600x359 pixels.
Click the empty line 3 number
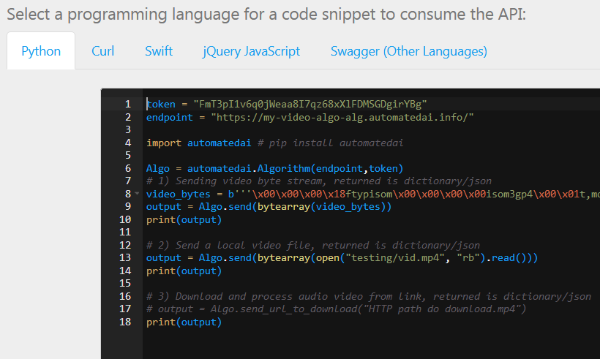[128, 129]
